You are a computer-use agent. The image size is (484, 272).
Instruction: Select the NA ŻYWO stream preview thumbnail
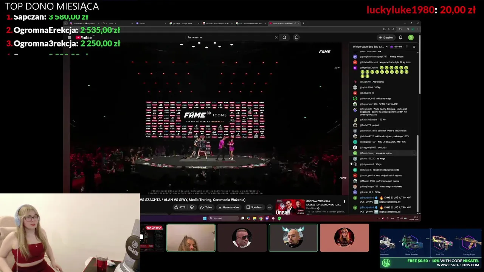click(x=151, y=238)
